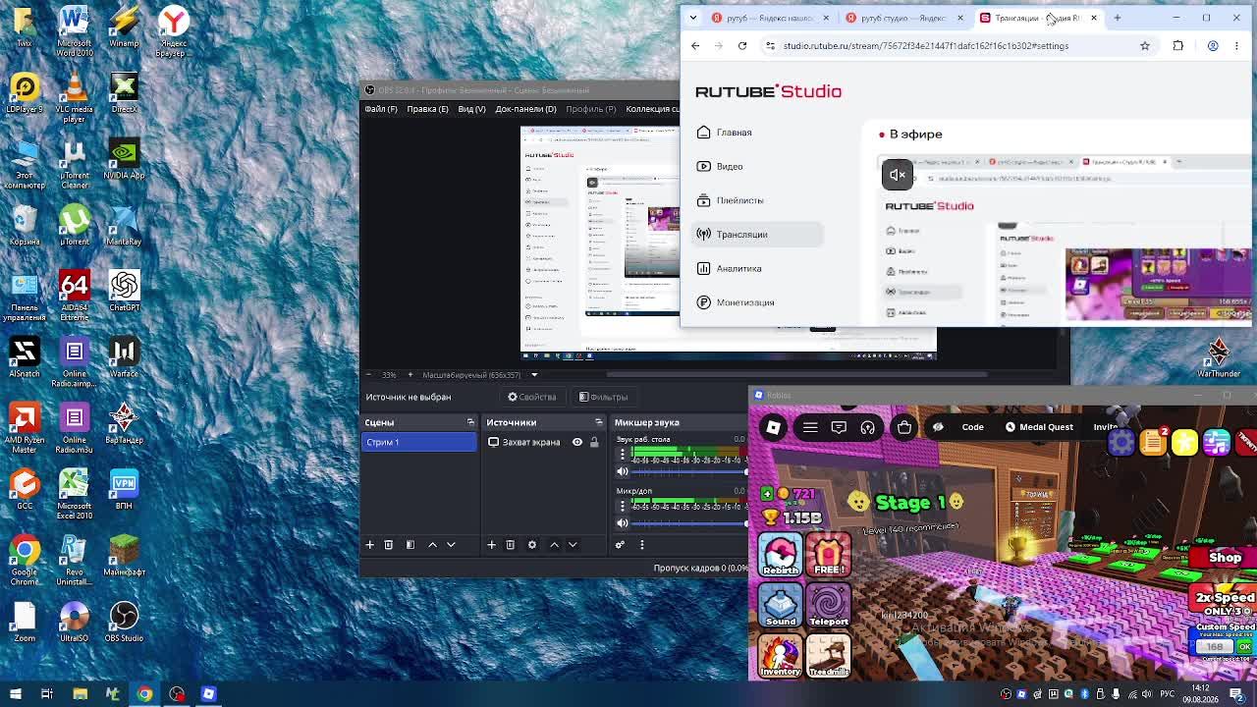Open Микр/доп channel options menu
The height and width of the screenshot is (707, 1257).
click(622, 505)
